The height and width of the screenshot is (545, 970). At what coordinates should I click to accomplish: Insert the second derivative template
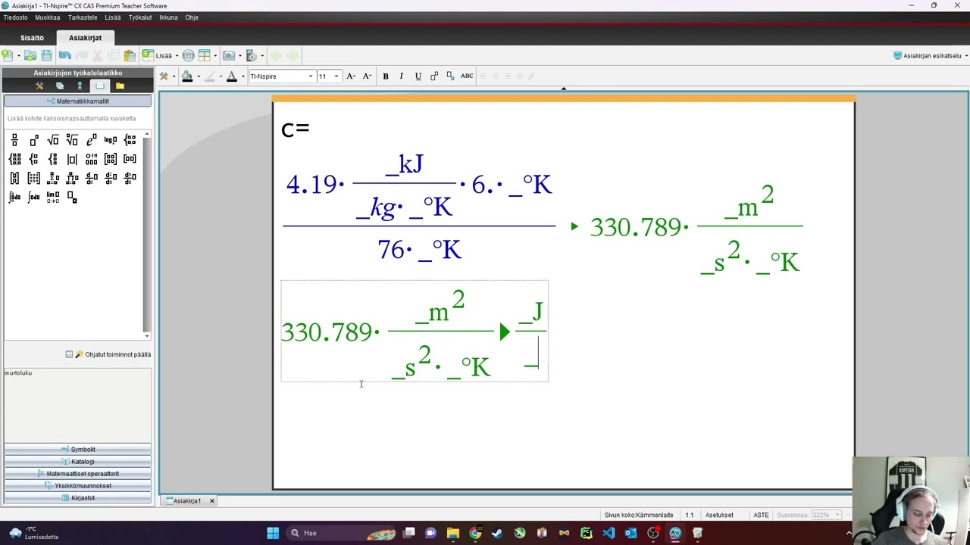pyautogui.click(x=111, y=178)
